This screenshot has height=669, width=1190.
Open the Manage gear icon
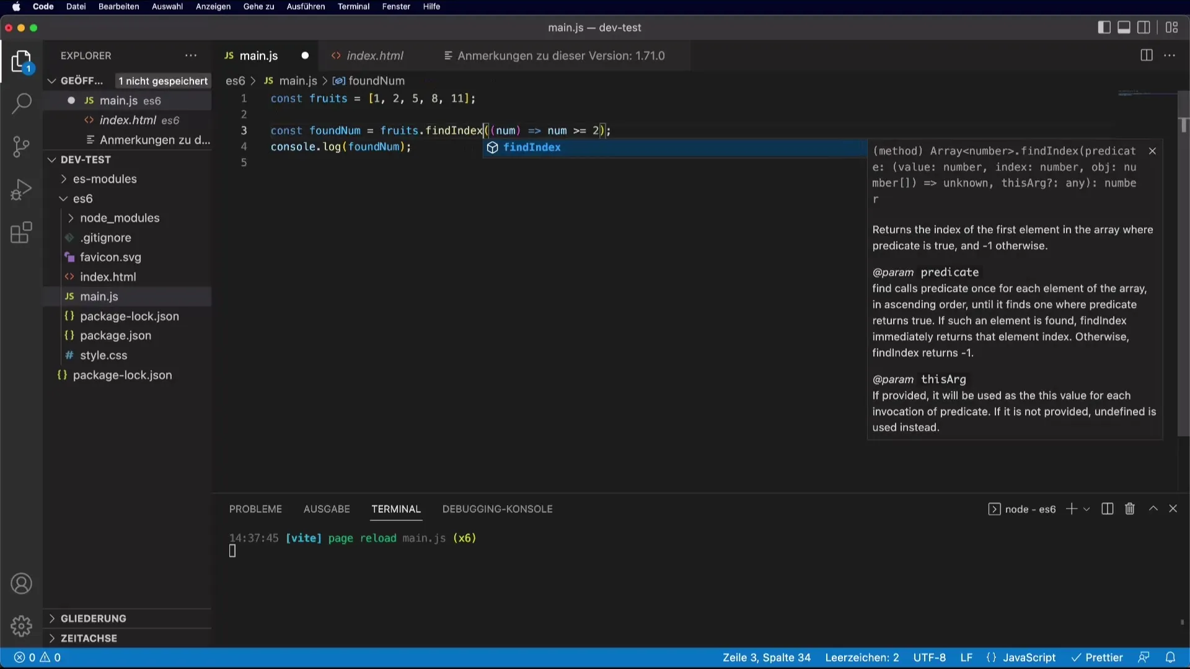point(22,626)
